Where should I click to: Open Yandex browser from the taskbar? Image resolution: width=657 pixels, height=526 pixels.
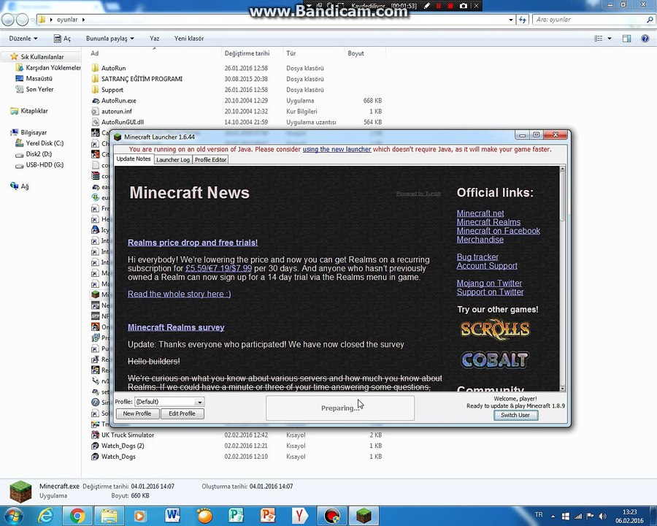[299, 516]
